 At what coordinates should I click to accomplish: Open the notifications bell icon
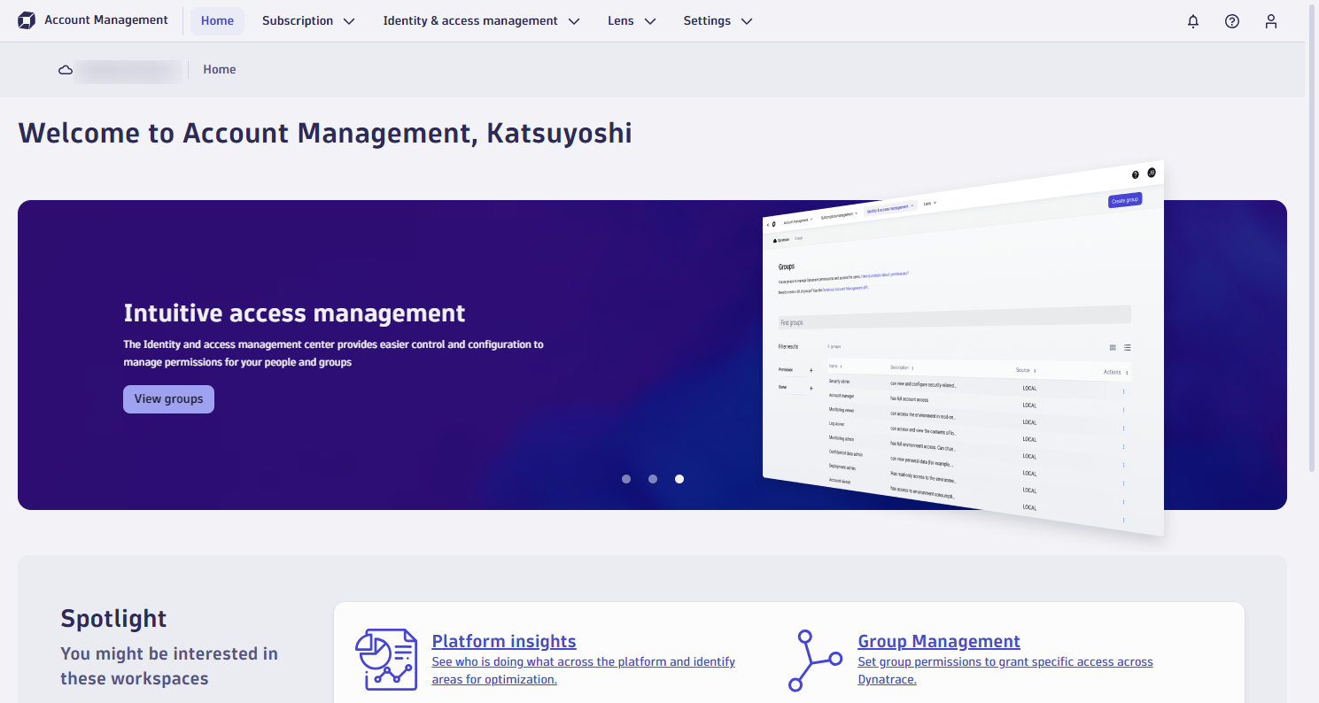[1193, 21]
